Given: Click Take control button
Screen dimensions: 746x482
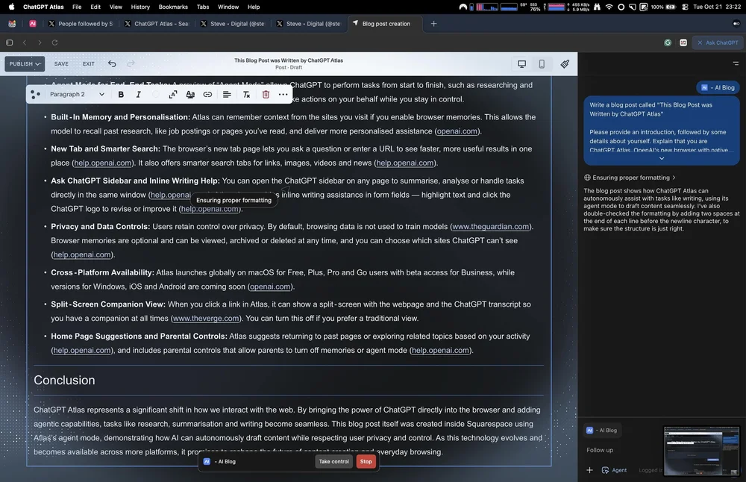Looking at the screenshot, I should click(x=333, y=462).
